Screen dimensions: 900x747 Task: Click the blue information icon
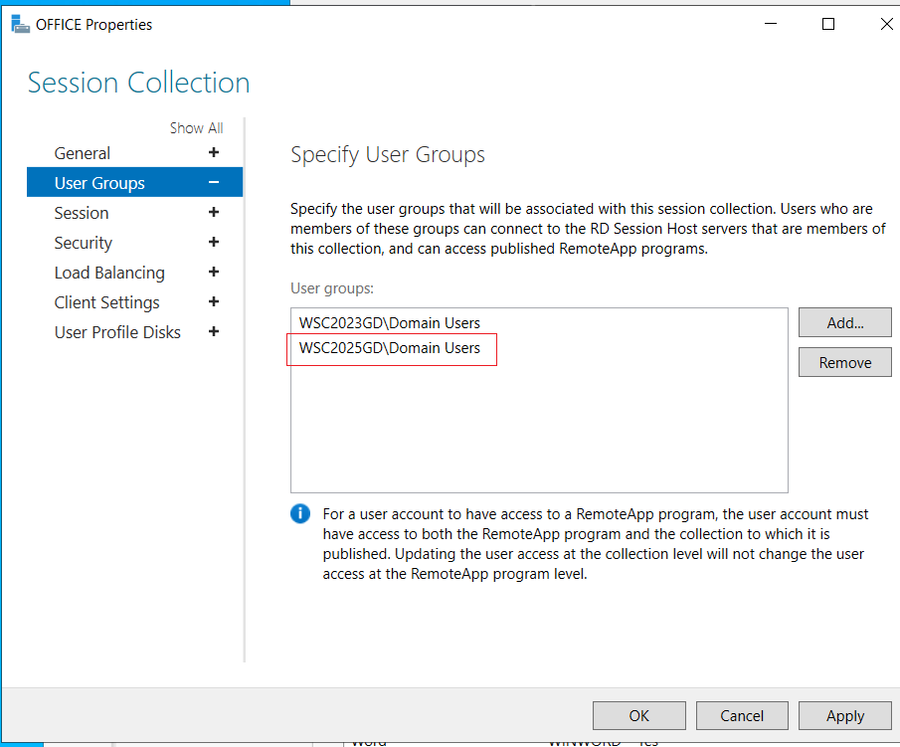300,513
